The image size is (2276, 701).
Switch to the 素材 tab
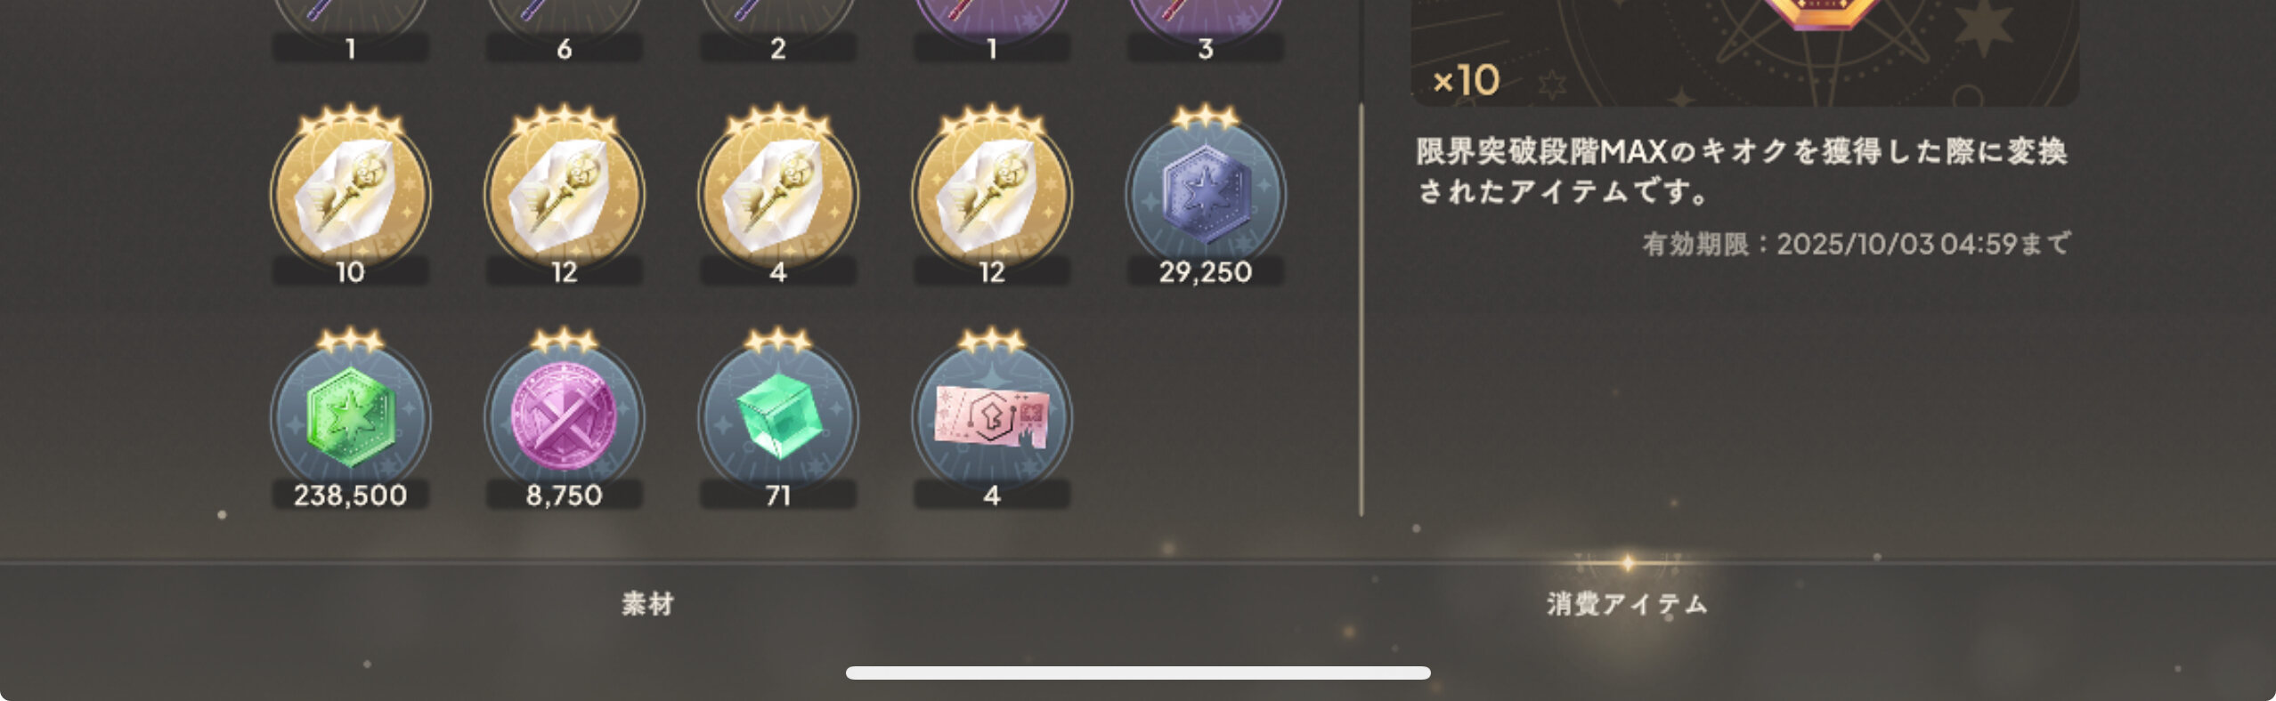coord(647,604)
